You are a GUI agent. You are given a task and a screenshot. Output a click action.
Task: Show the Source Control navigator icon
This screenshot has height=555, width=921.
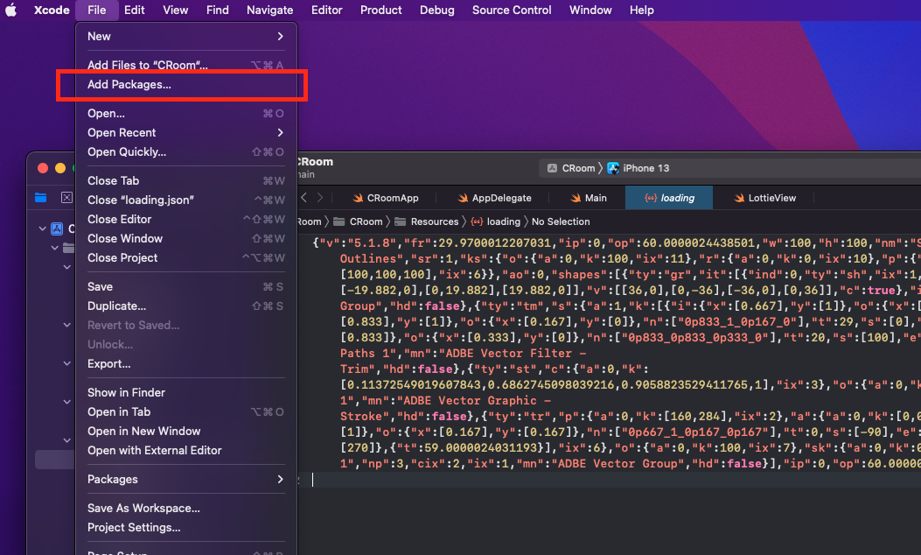[67, 198]
